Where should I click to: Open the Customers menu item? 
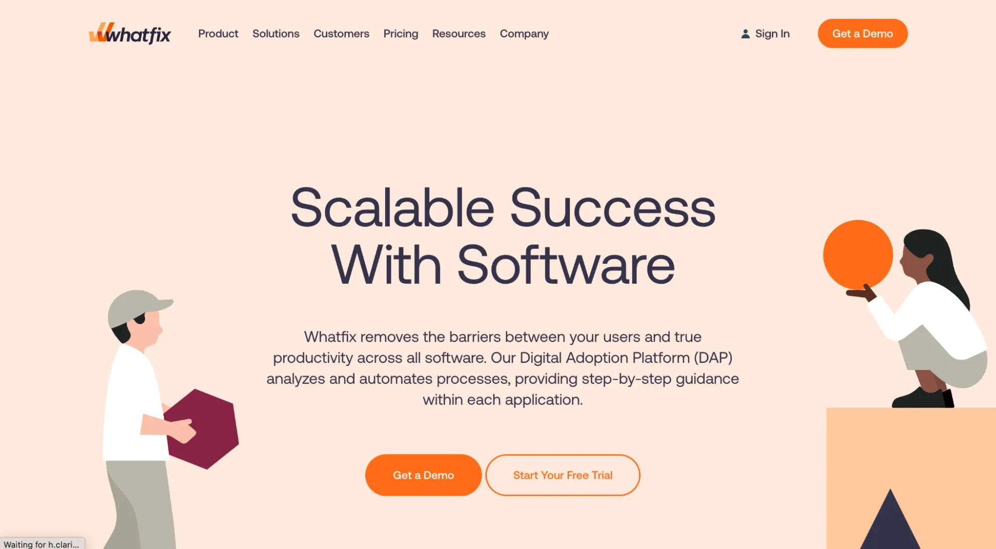click(341, 33)
